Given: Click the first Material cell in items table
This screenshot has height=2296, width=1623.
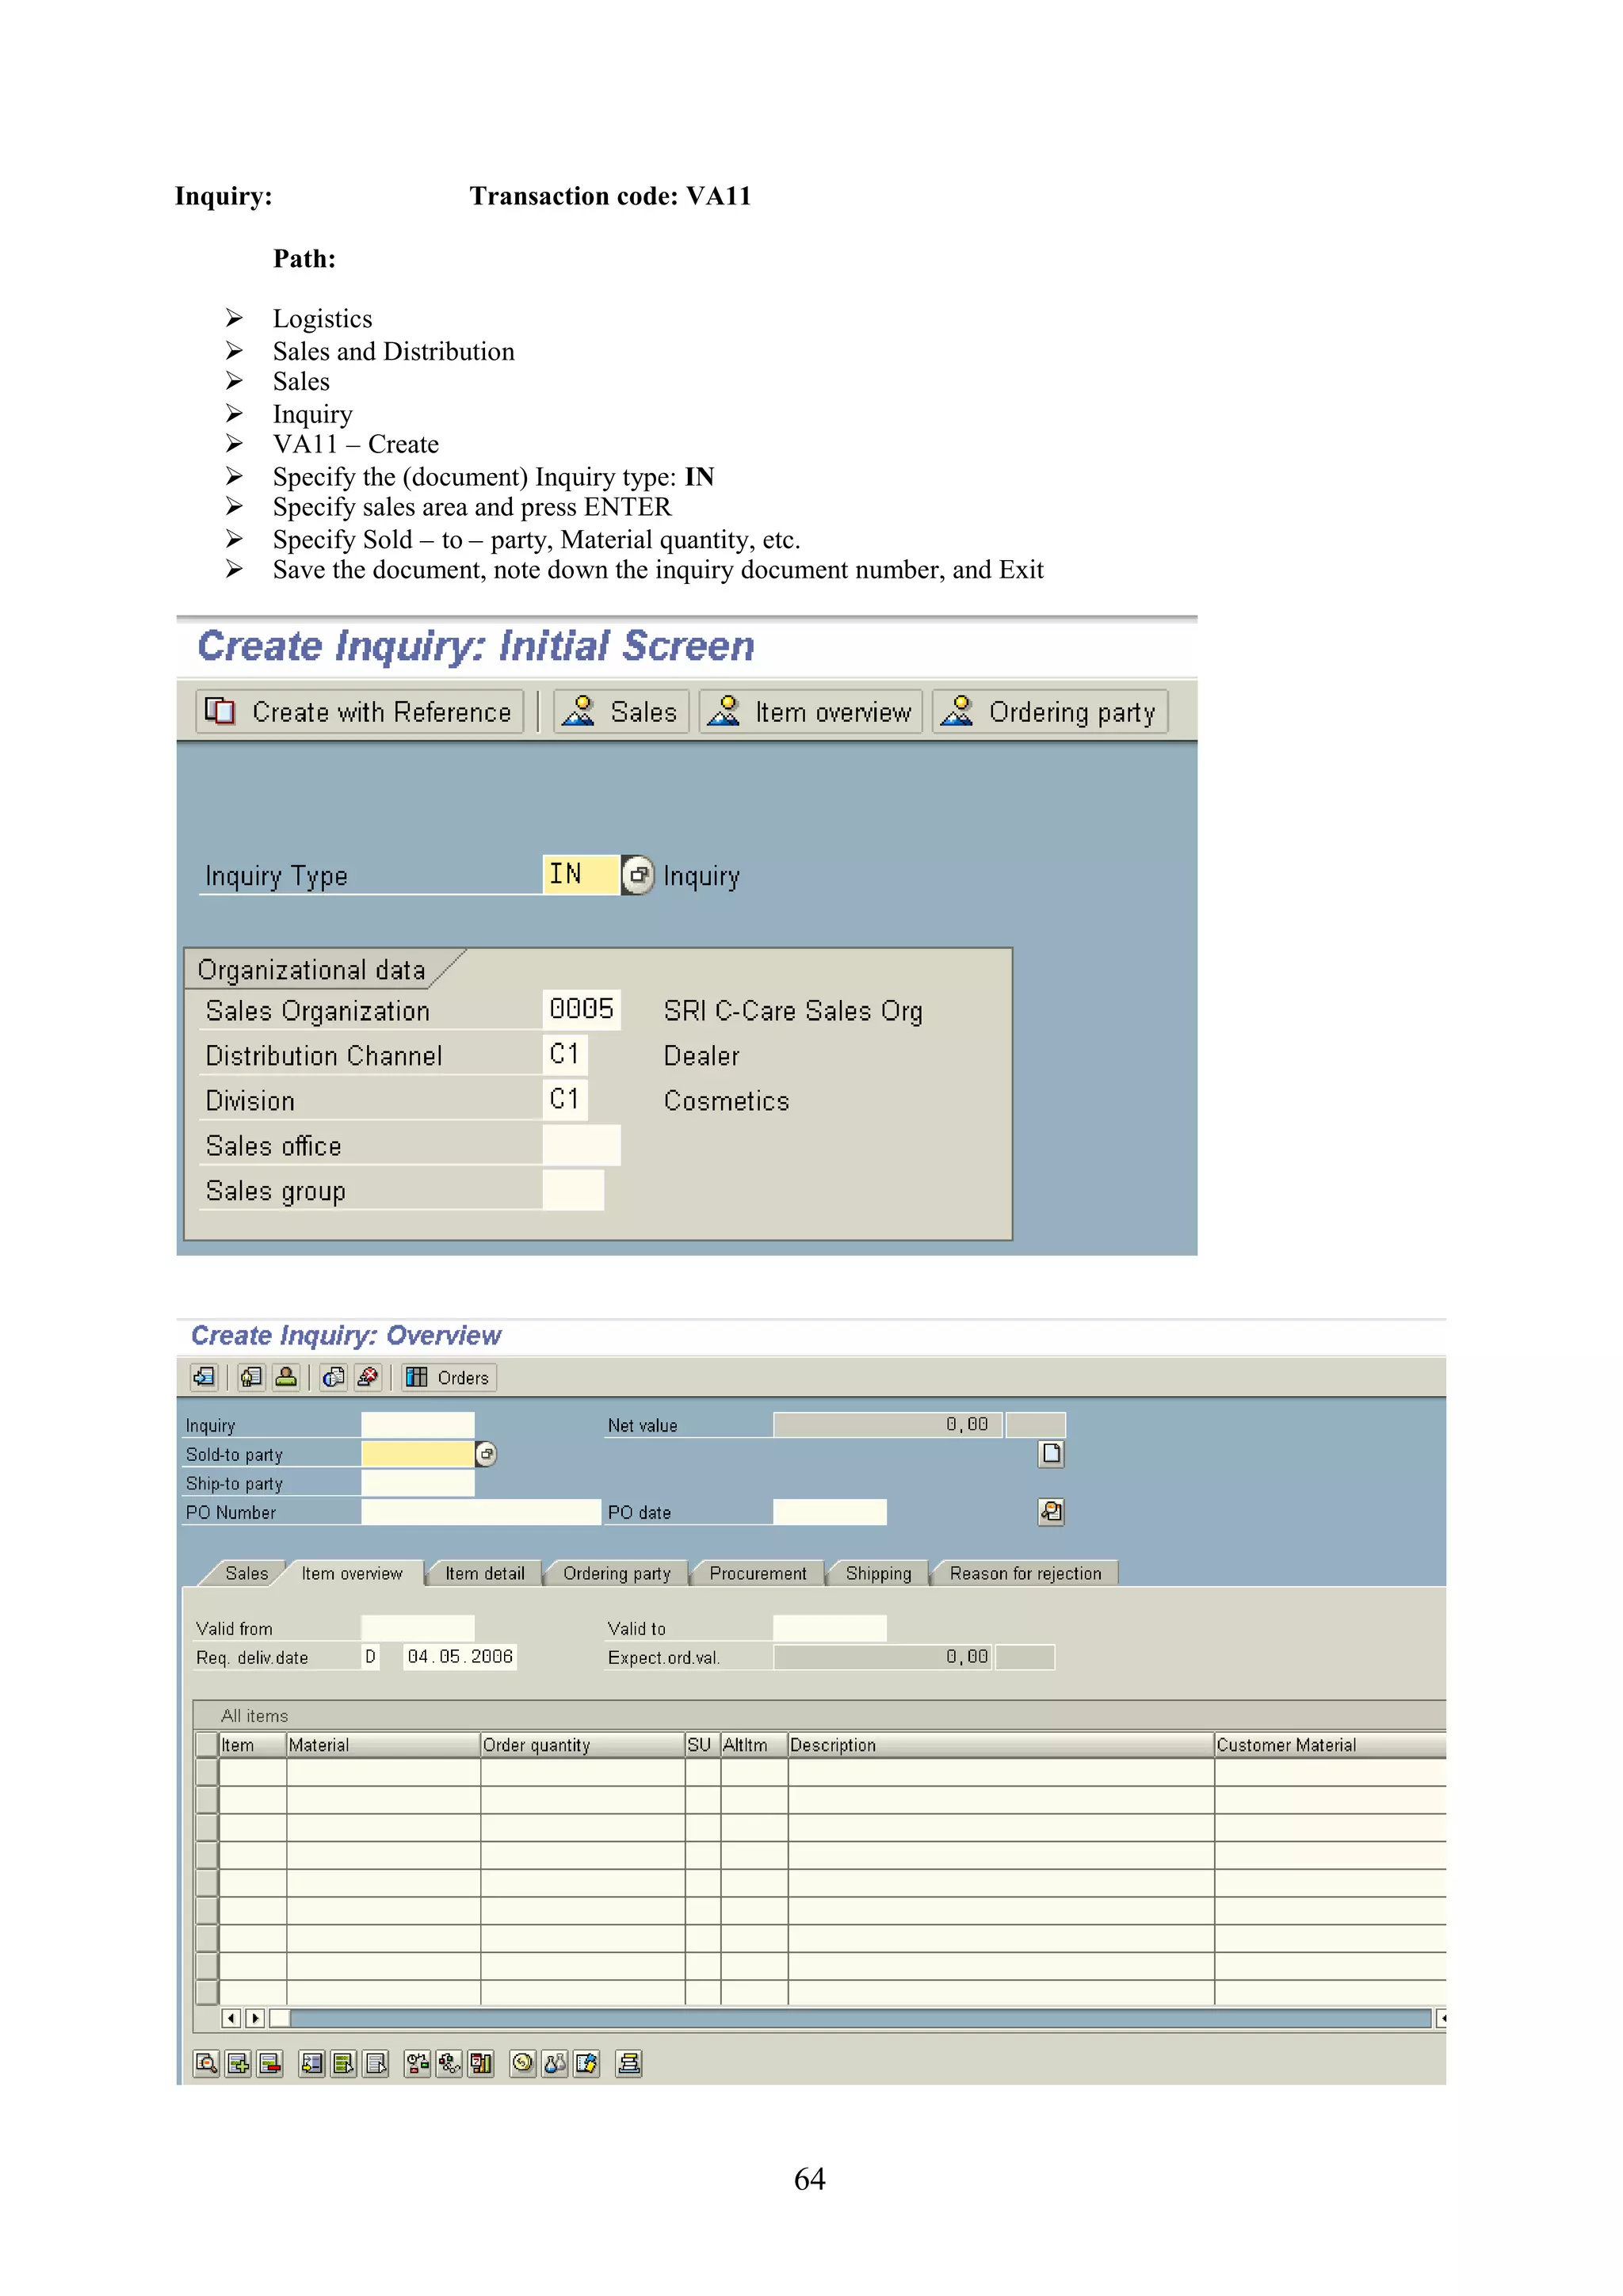Looking at the screenshot, I should point(383,1772).
